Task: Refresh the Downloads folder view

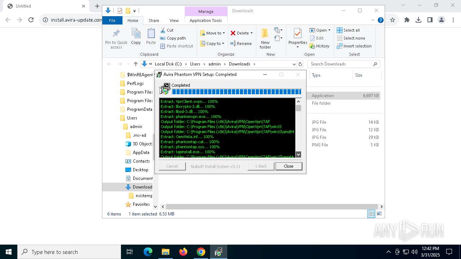Action: point(300,64)
